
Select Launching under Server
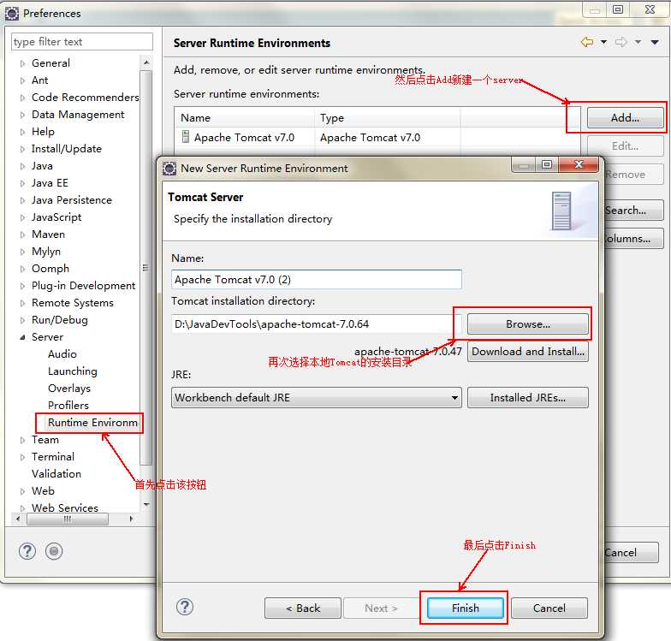[x=72, y=371]
